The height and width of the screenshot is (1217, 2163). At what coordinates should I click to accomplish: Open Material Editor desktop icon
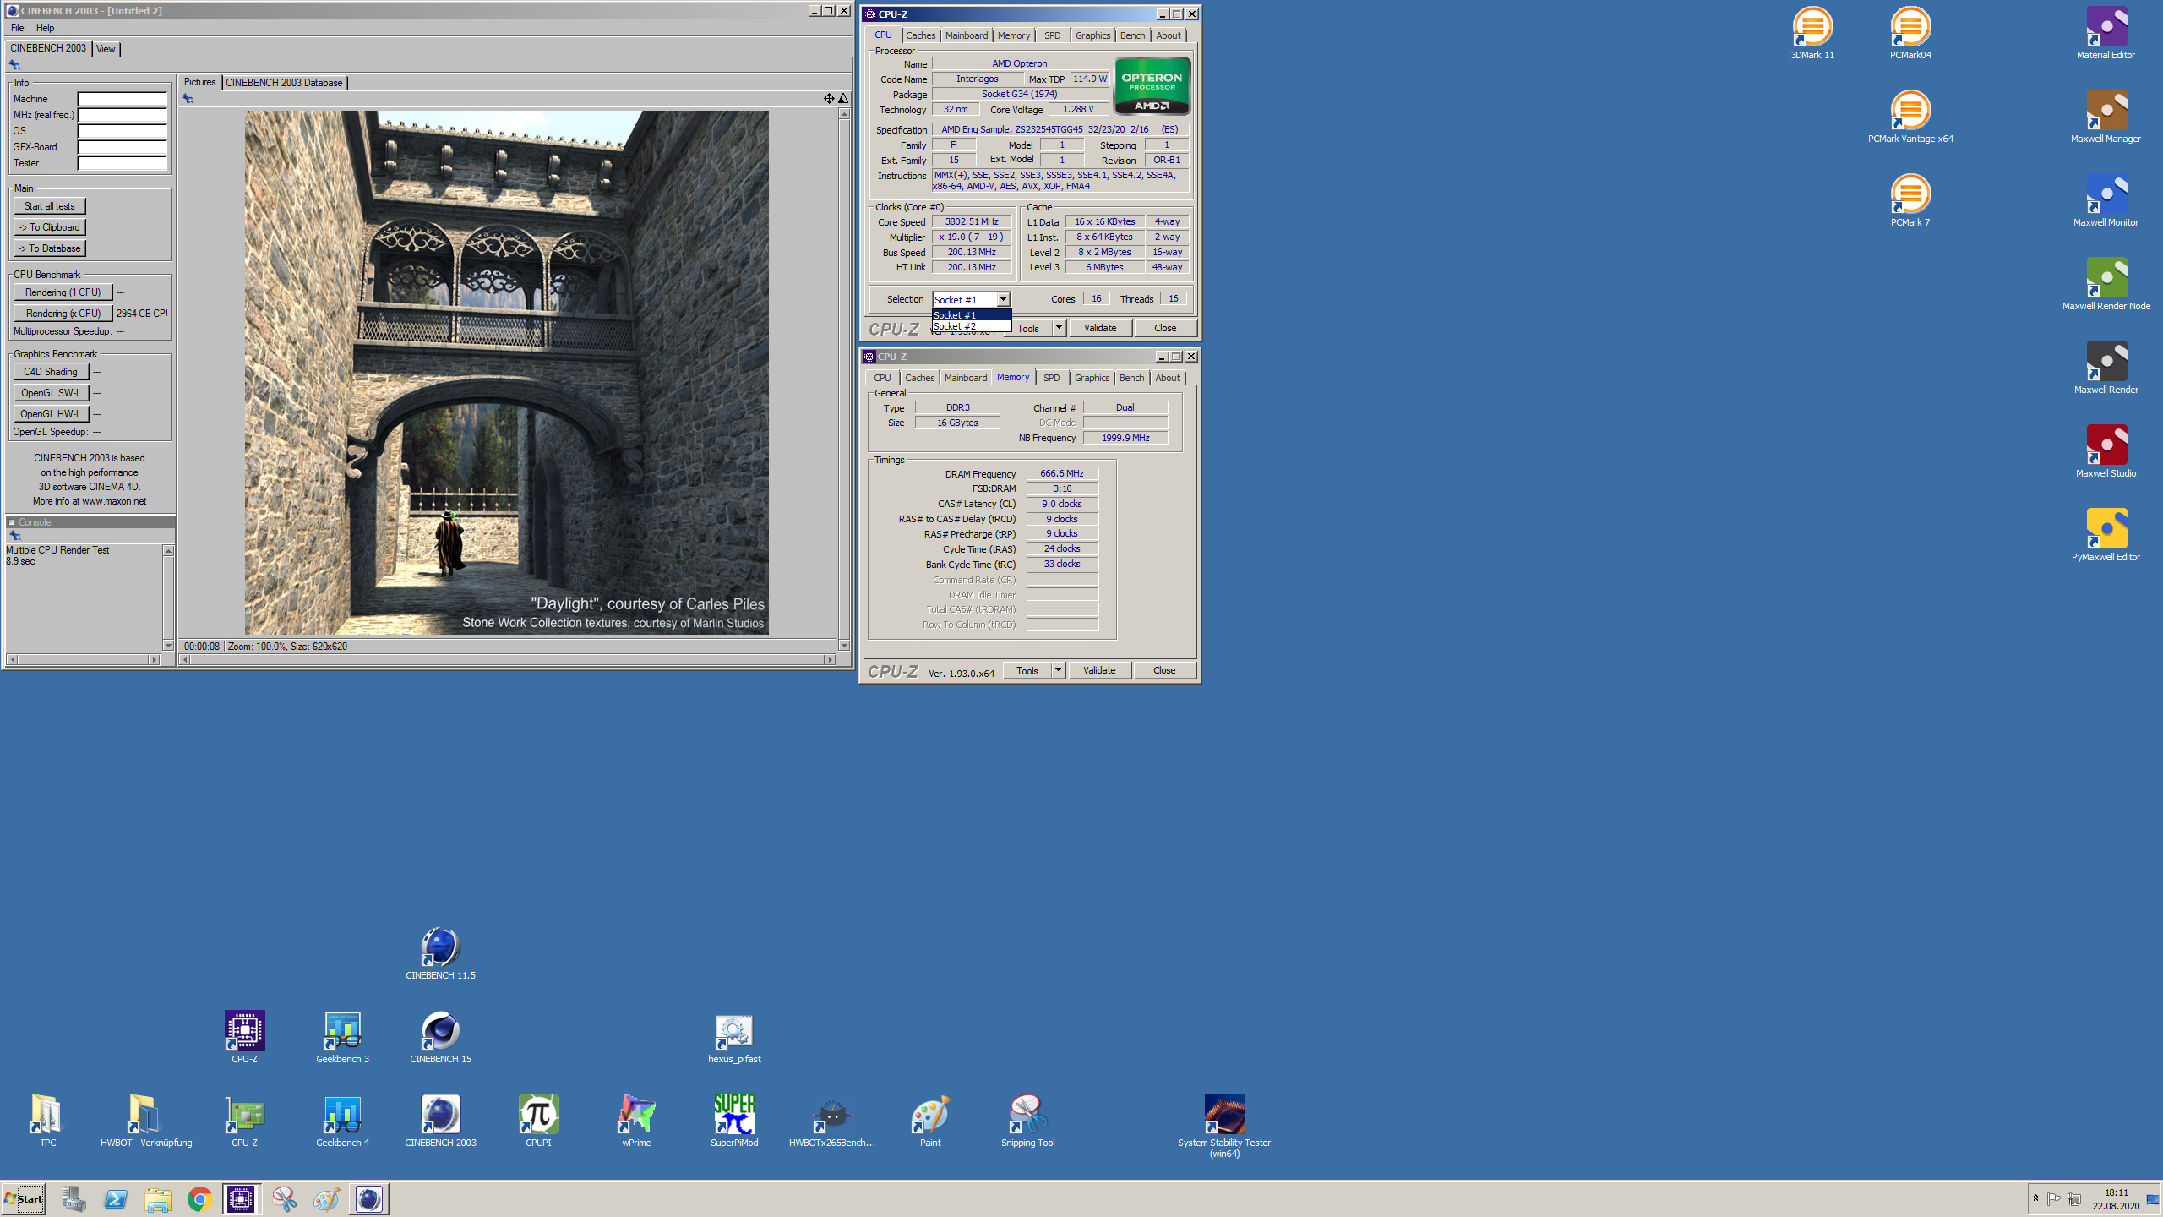point(2106,34)
